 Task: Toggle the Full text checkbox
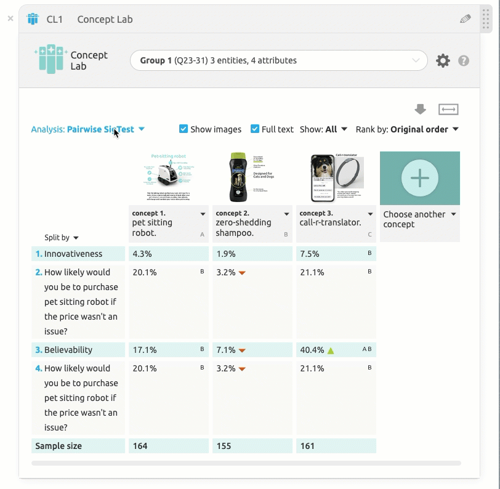click(x=255, y=129)
